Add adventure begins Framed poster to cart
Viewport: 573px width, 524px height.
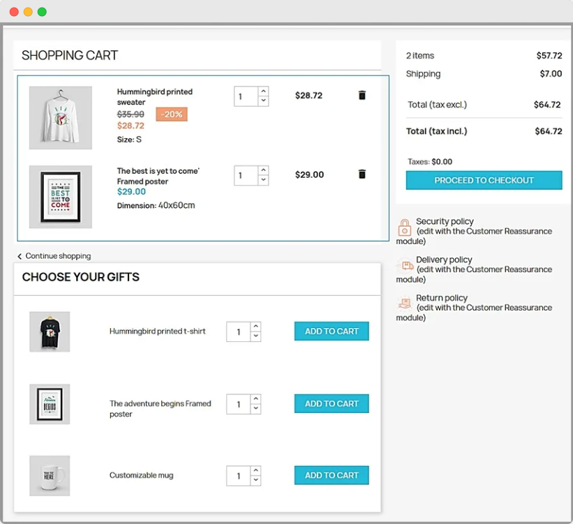coord(332,403)
